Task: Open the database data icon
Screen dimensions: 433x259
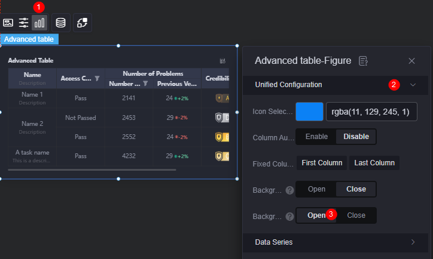Action: click(x=60, y=23)
